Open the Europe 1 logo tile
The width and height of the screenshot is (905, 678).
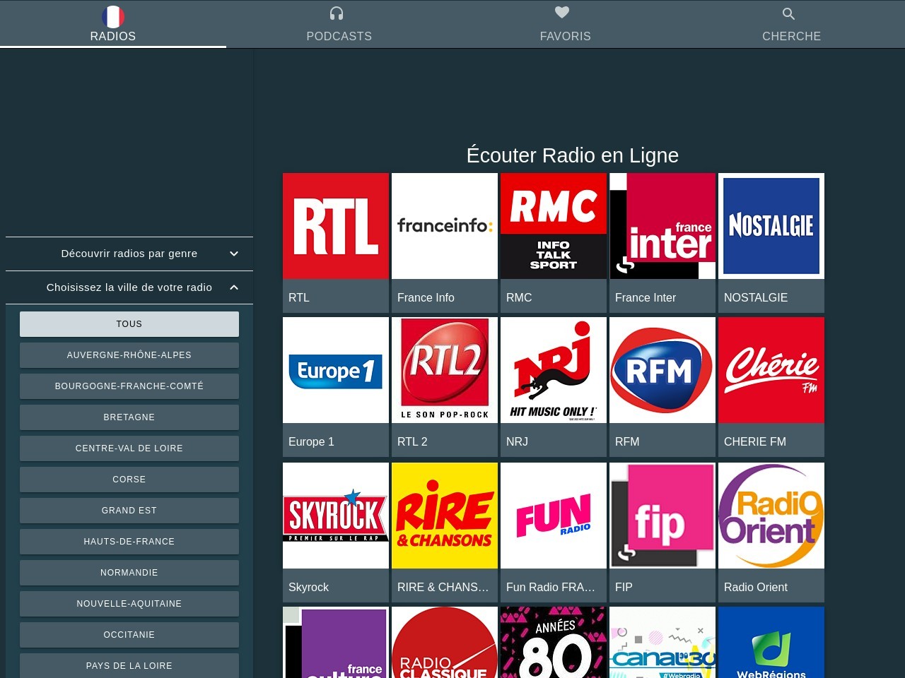336,370
